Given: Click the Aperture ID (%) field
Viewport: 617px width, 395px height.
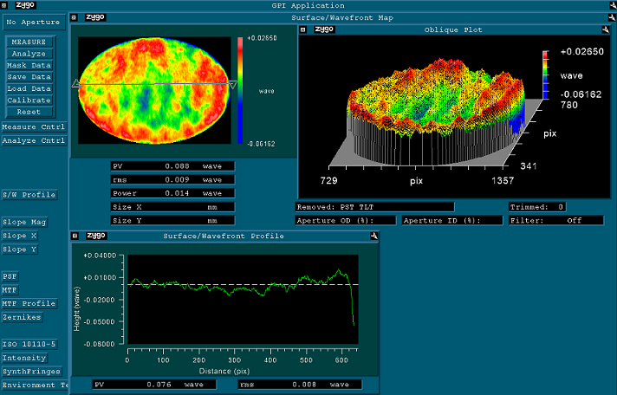Looking at the screenshot, I should click(x=452, y=220).
